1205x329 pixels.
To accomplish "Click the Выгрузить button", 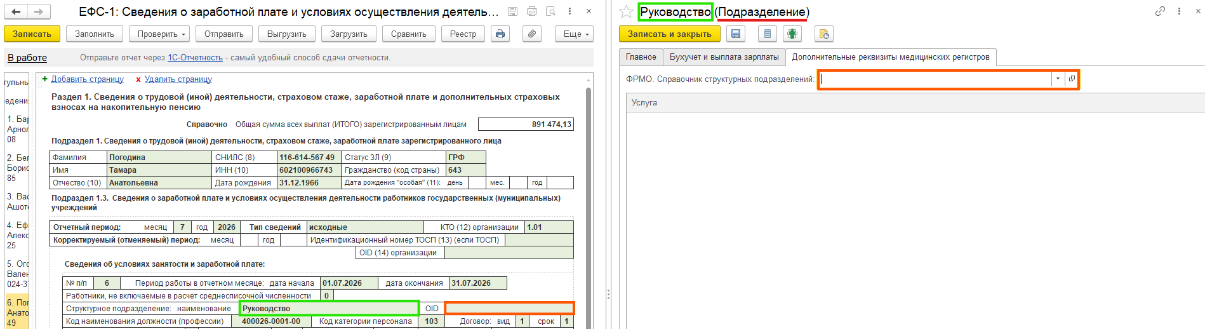I will point(287,34).
